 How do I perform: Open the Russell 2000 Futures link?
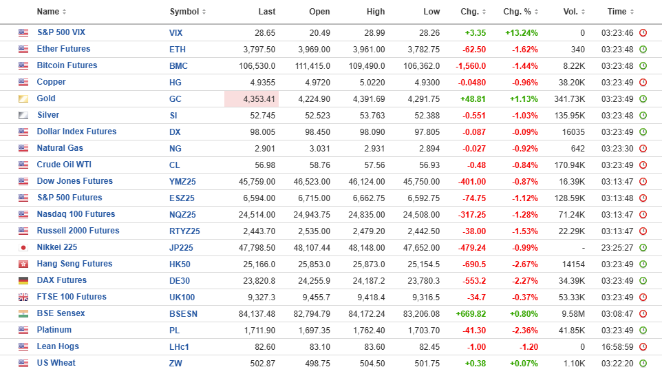click(78, 230)
